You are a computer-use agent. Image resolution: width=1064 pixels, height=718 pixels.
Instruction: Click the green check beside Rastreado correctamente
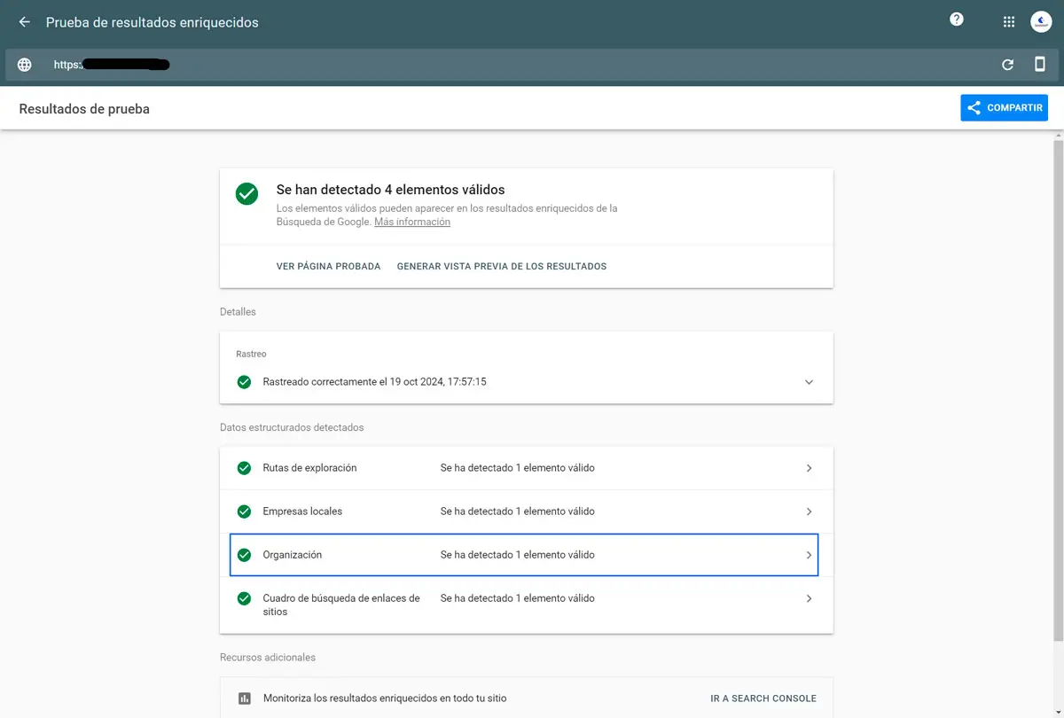tap(244, 382)
